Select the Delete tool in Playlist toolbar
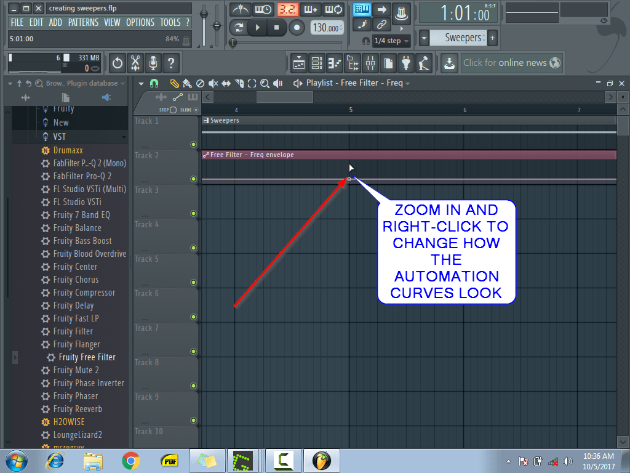The height and width of the screenshot is (473, 630). (x=200, y=84)
